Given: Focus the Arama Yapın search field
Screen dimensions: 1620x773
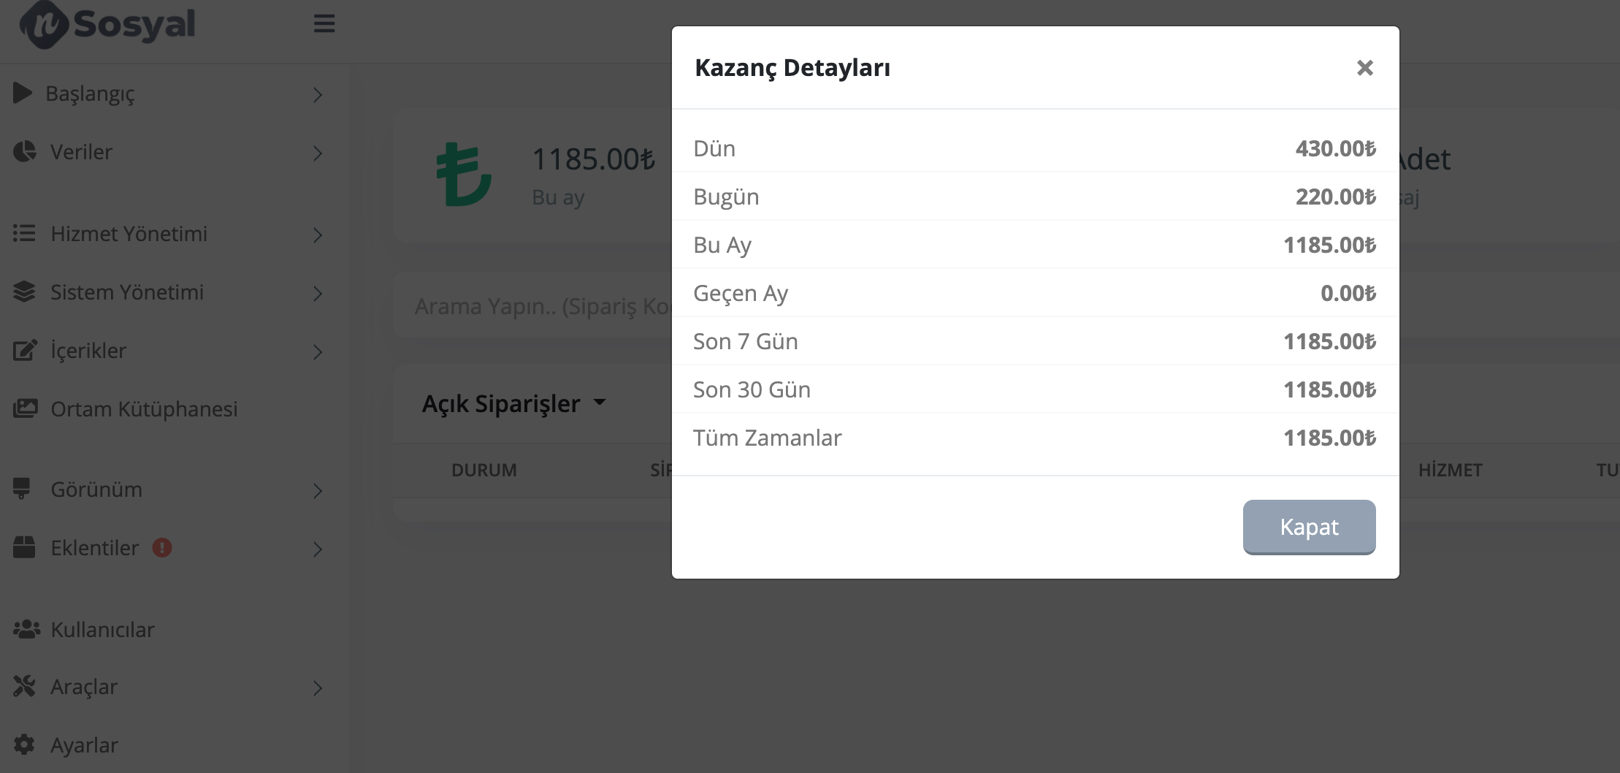Looking at the screenshot, I should [532, 305].
